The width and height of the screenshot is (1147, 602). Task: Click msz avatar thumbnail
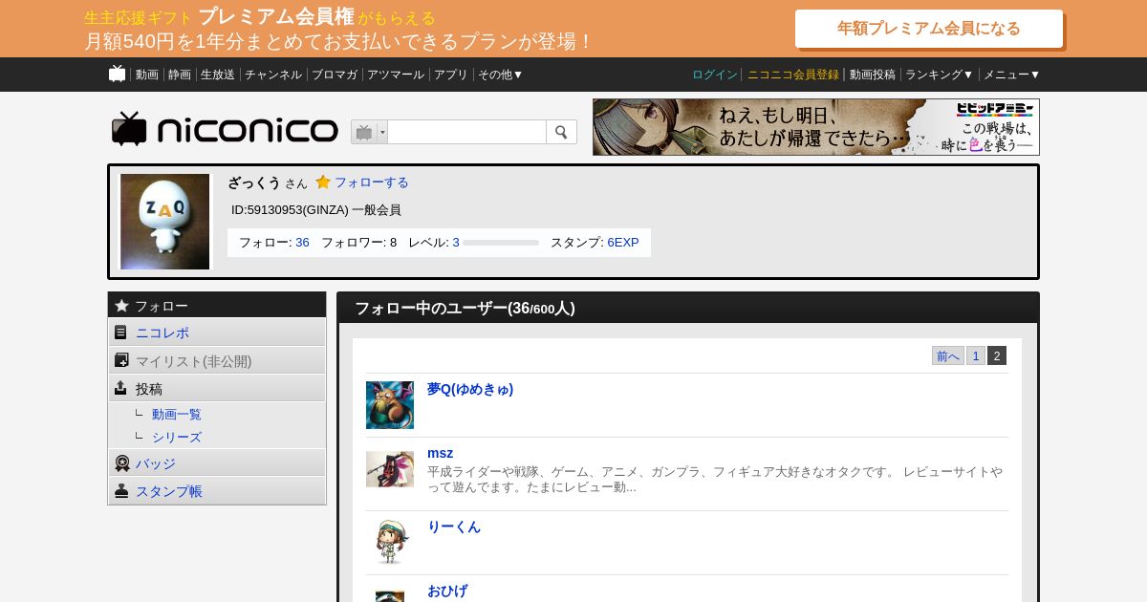tap(390, 469)
